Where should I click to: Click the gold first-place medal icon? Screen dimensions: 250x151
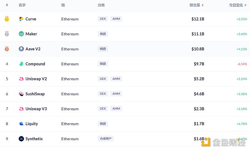[7, 19]
